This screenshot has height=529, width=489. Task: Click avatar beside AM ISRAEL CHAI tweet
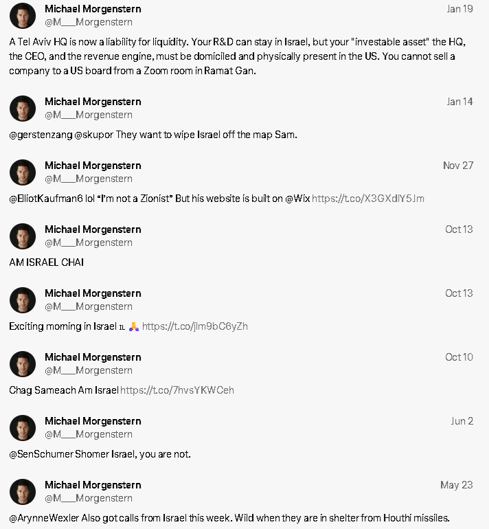tap(23, 236)
